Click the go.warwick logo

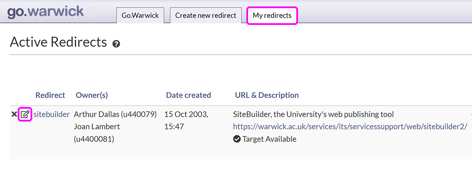pos(46,11)
